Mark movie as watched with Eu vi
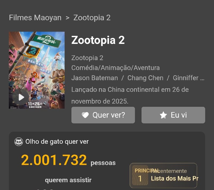Viewport: 214px width, 190px height. click(173, 115)
